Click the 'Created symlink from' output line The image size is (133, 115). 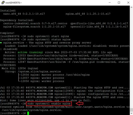(x=65, y=107)
